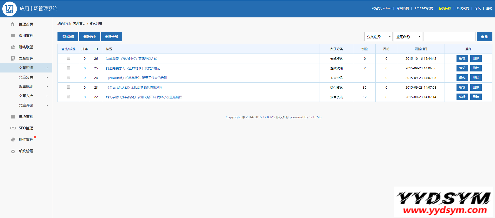Select the checkbox for article ID 22
The height and width of the screenshot is (218, 495).
68,97
